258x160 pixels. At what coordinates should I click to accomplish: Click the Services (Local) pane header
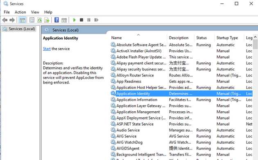click(x=66, y=30)
